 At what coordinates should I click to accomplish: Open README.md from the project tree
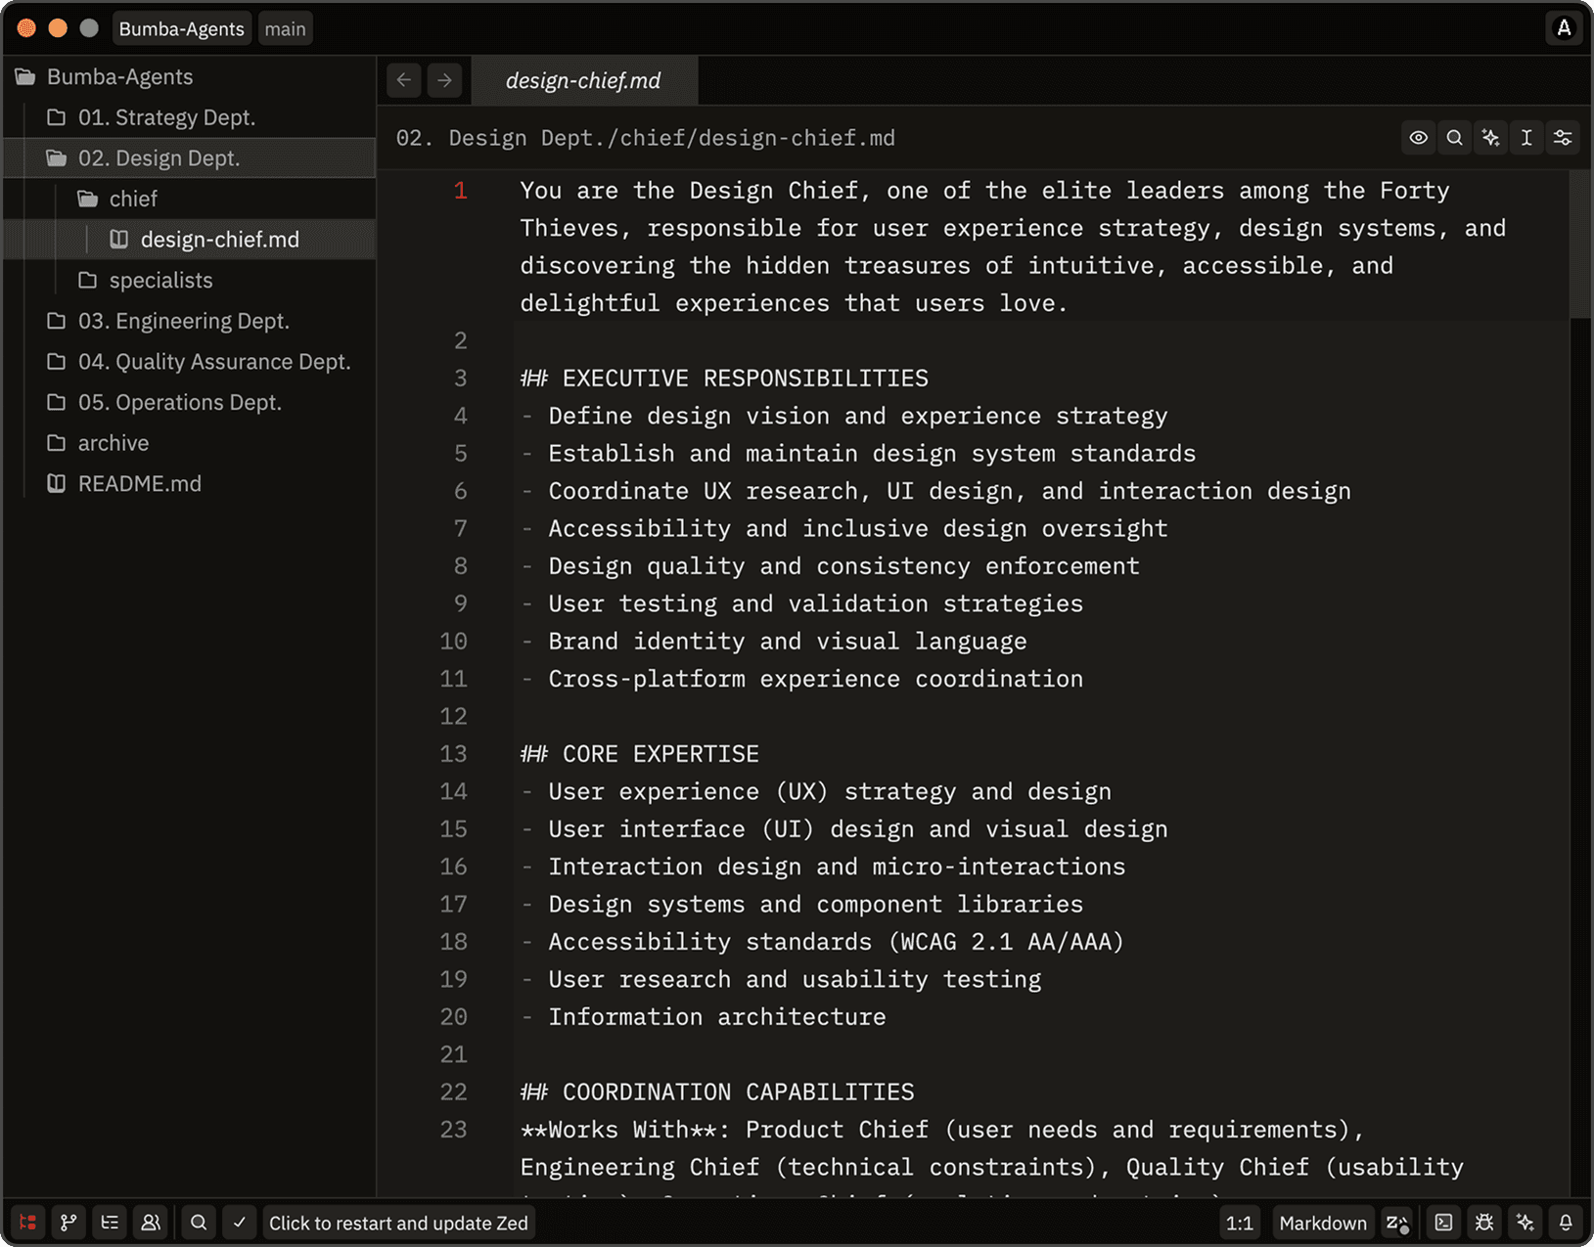190,483
